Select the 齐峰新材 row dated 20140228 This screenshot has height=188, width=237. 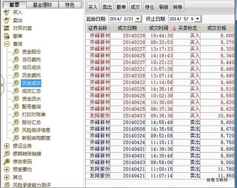tap(160, 36)
